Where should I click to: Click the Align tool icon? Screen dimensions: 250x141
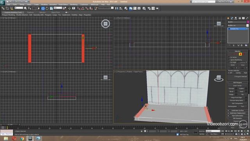coord(121,8)
